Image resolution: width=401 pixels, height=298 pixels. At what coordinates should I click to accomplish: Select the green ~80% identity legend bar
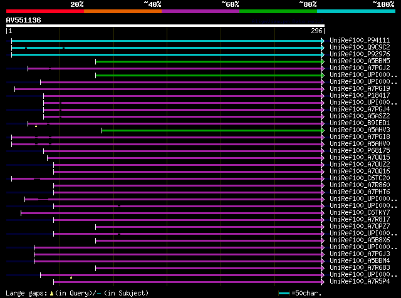pos(278,11)
